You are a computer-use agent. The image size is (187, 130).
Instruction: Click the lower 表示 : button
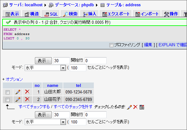(43, 115)
